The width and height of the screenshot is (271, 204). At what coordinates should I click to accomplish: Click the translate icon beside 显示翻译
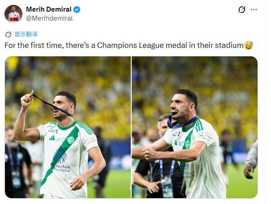8,34
